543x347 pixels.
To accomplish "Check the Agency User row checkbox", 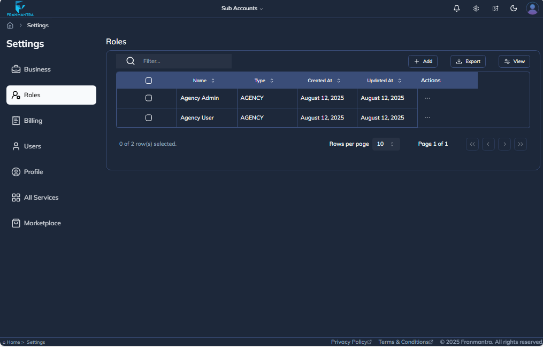I will click(148, 117).
